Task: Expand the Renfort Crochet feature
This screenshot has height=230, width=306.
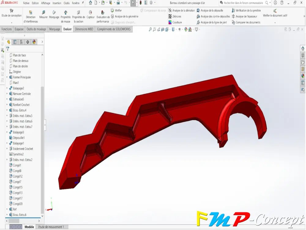Action: [x=7, y=105]
